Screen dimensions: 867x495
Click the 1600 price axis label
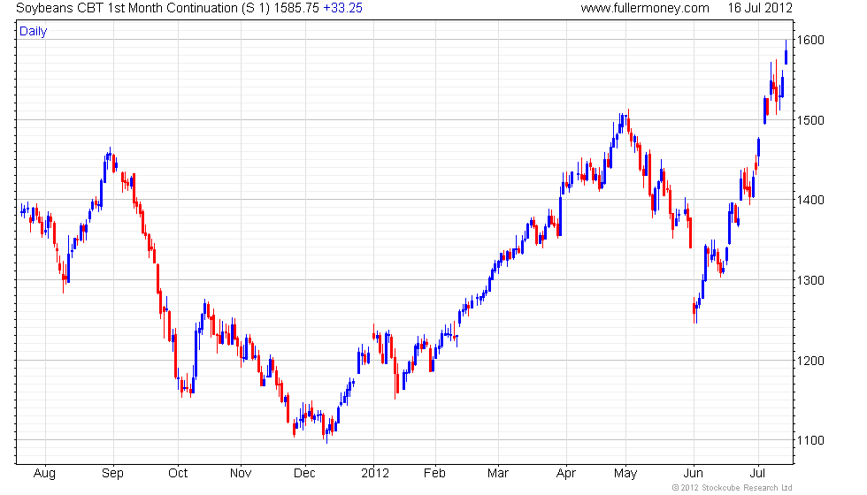(810, 41)
